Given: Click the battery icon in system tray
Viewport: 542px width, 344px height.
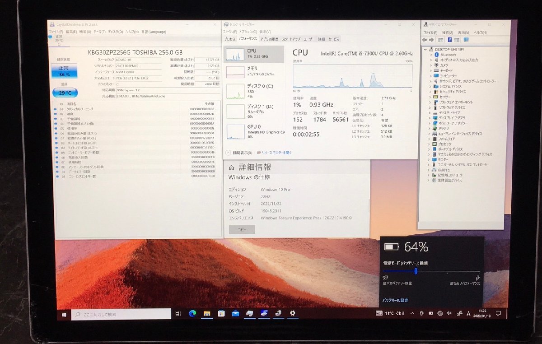Looking at the screenshot, I should click(430, 313).
